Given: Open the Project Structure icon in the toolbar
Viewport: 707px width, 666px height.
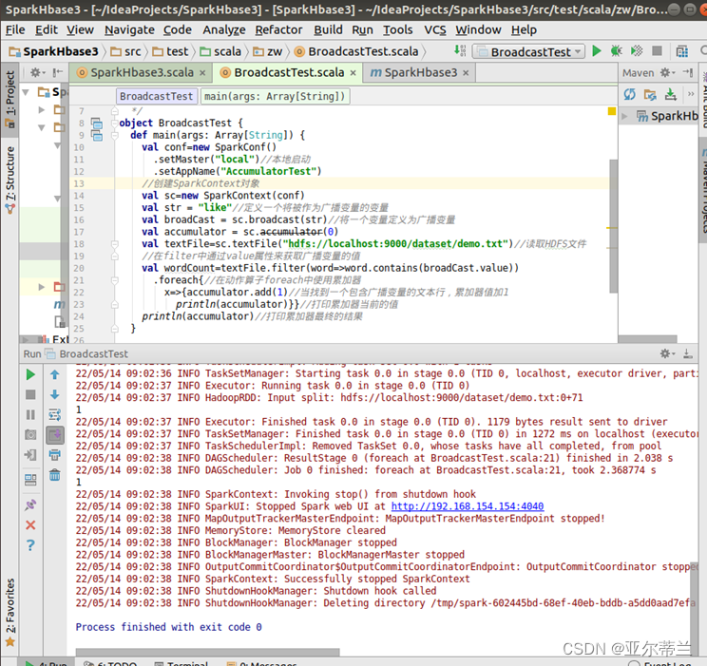Looking at the screenshot, I should click(x=682, y=51).
